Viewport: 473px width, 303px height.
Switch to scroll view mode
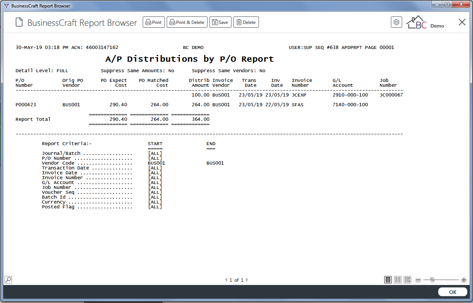tap(407, 280)
